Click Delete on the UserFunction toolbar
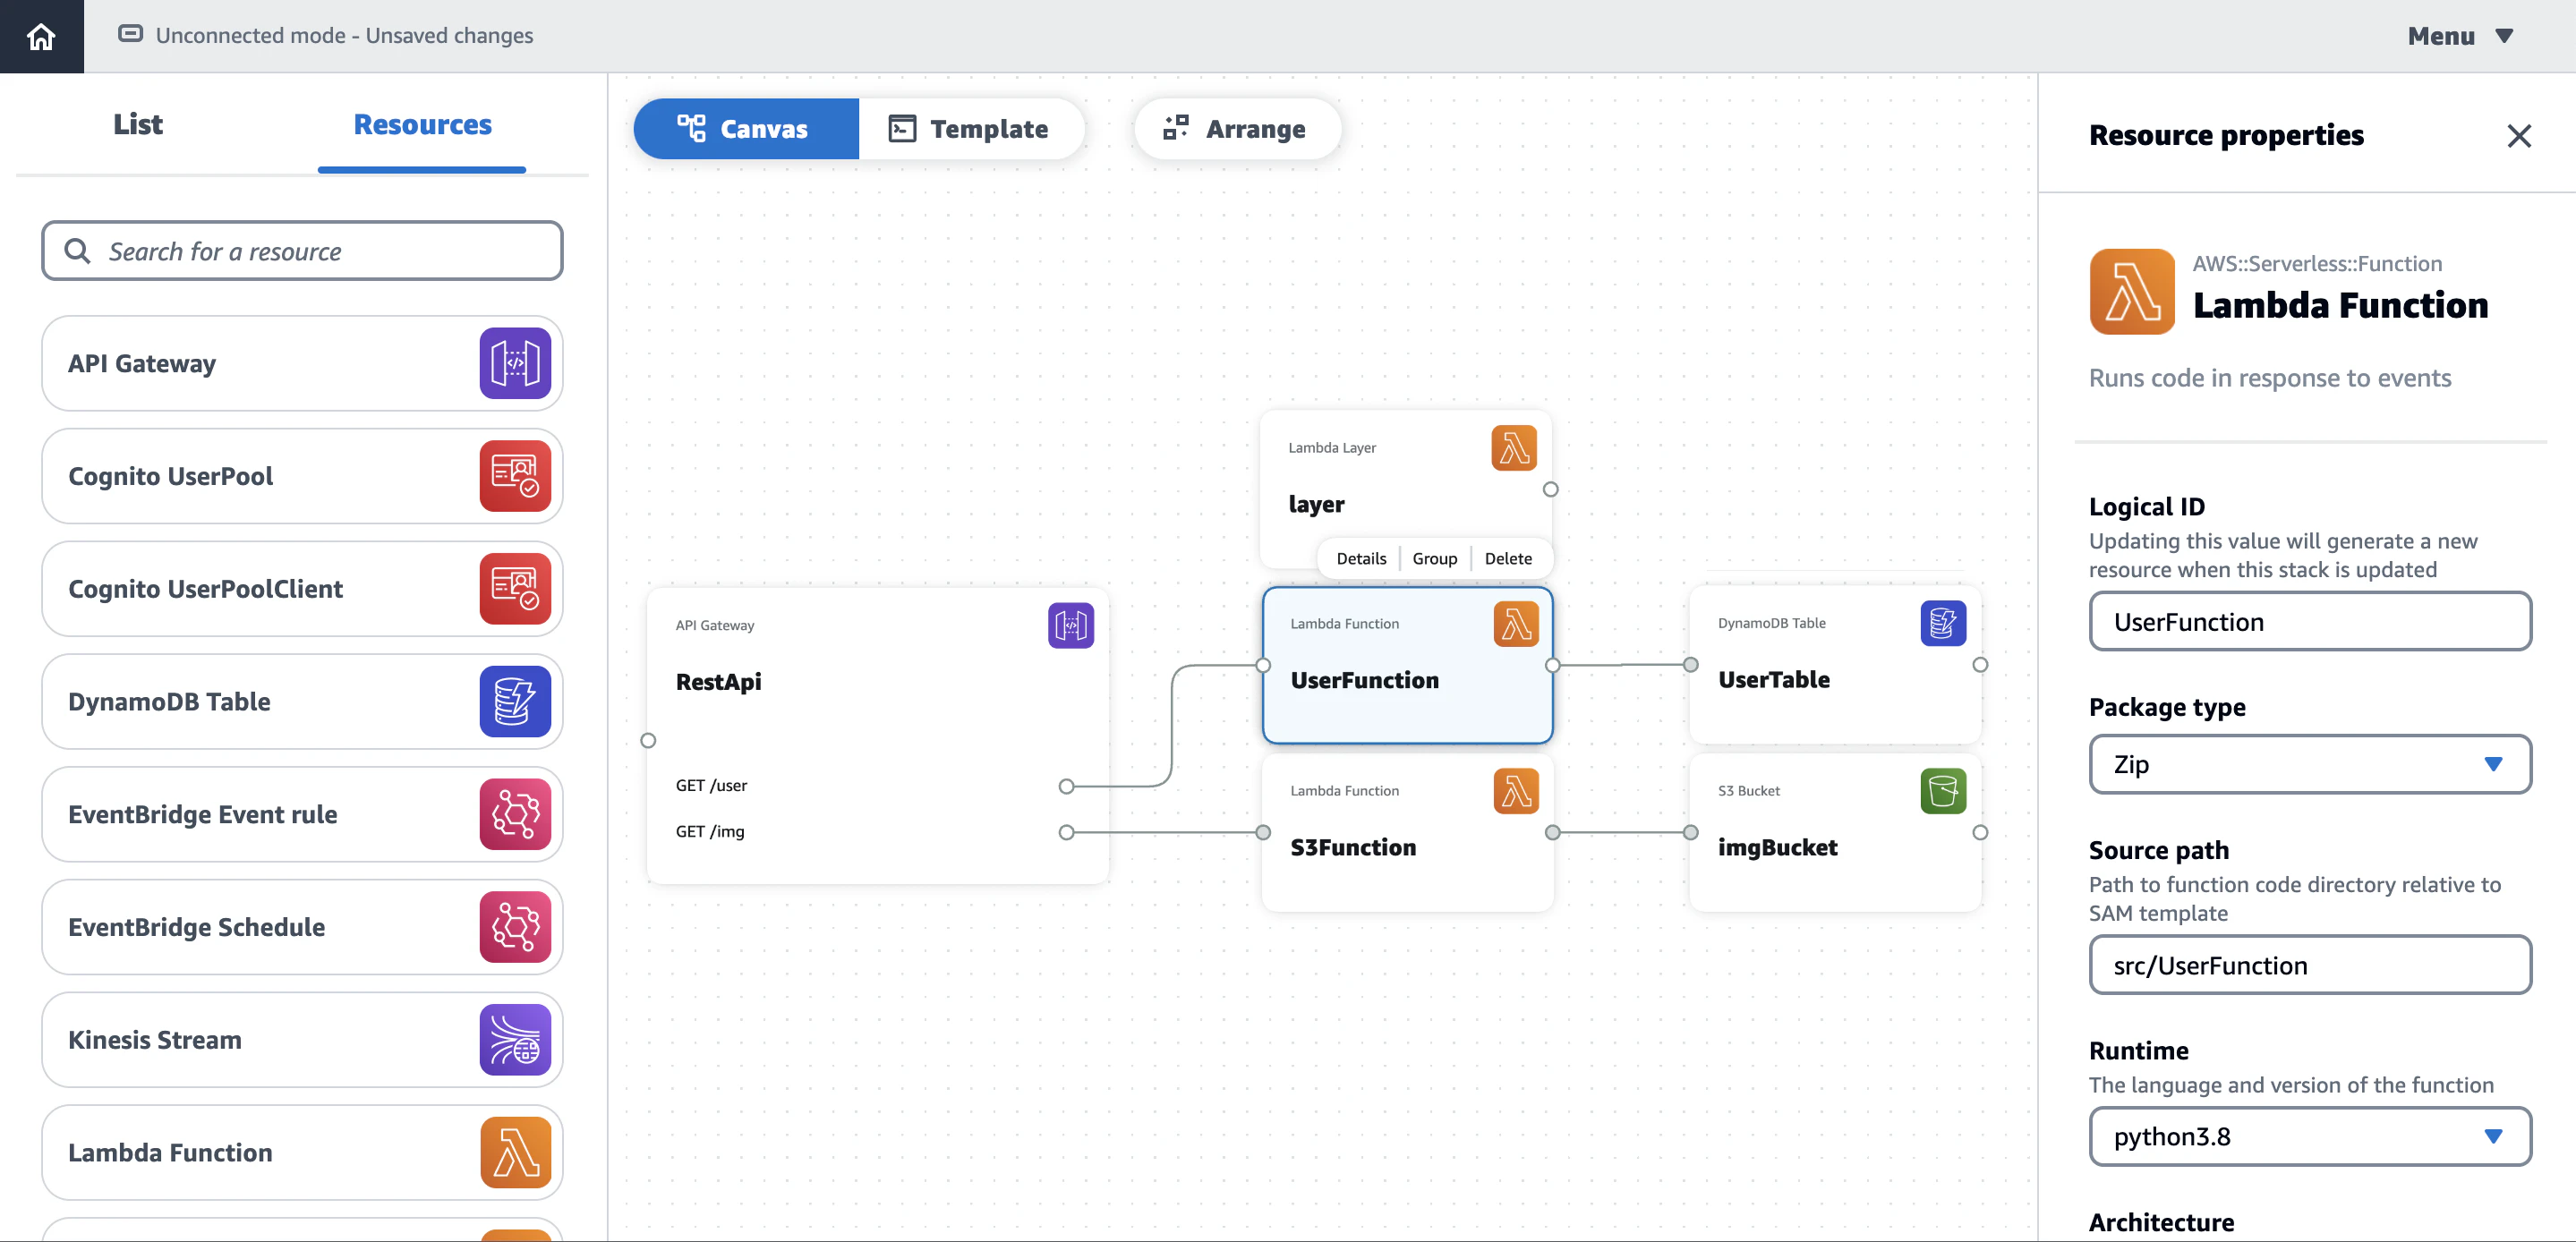The image size is (2576, 1242). [1508, 559]
